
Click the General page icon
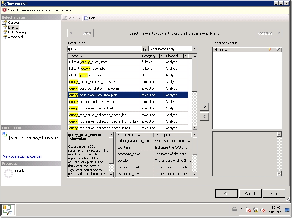[x=5, y=23]
